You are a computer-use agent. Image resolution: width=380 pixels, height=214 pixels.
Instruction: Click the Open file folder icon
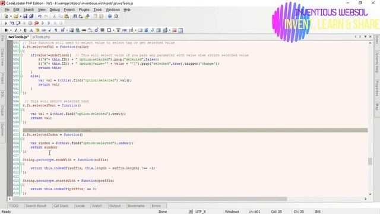(16, 16)
